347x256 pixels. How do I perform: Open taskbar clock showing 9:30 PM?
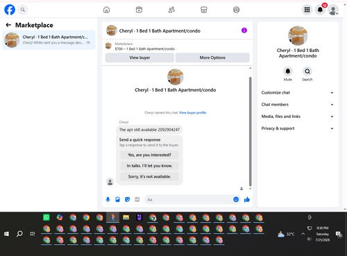coord(323,234)
